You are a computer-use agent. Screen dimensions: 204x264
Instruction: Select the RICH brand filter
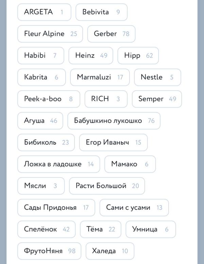106,99
